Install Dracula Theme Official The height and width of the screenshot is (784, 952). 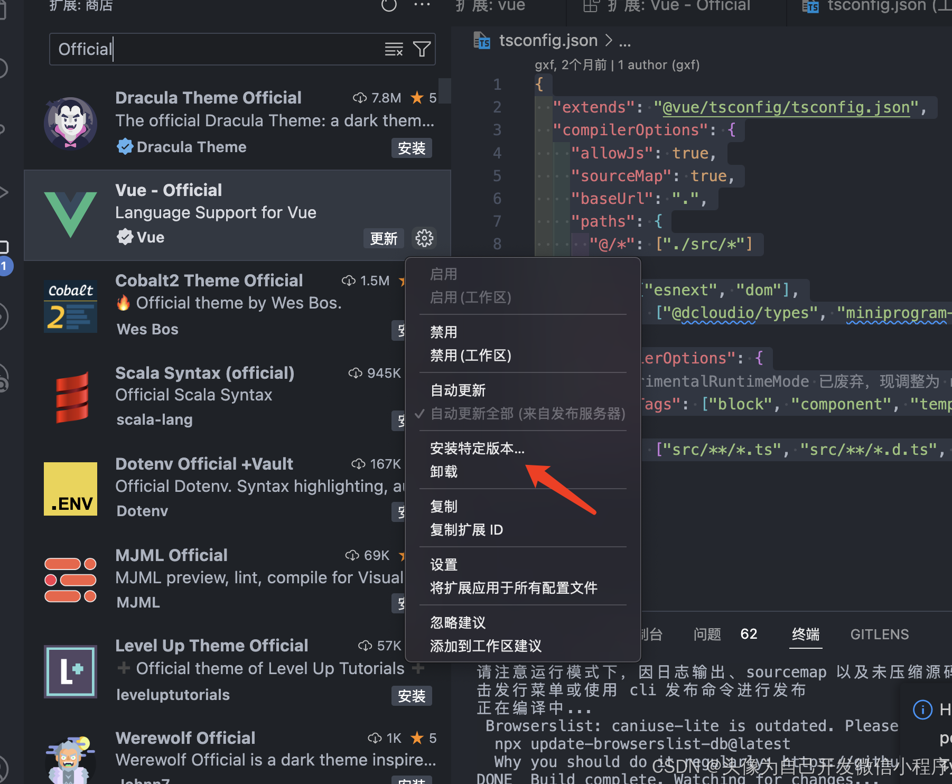point(412,148)
